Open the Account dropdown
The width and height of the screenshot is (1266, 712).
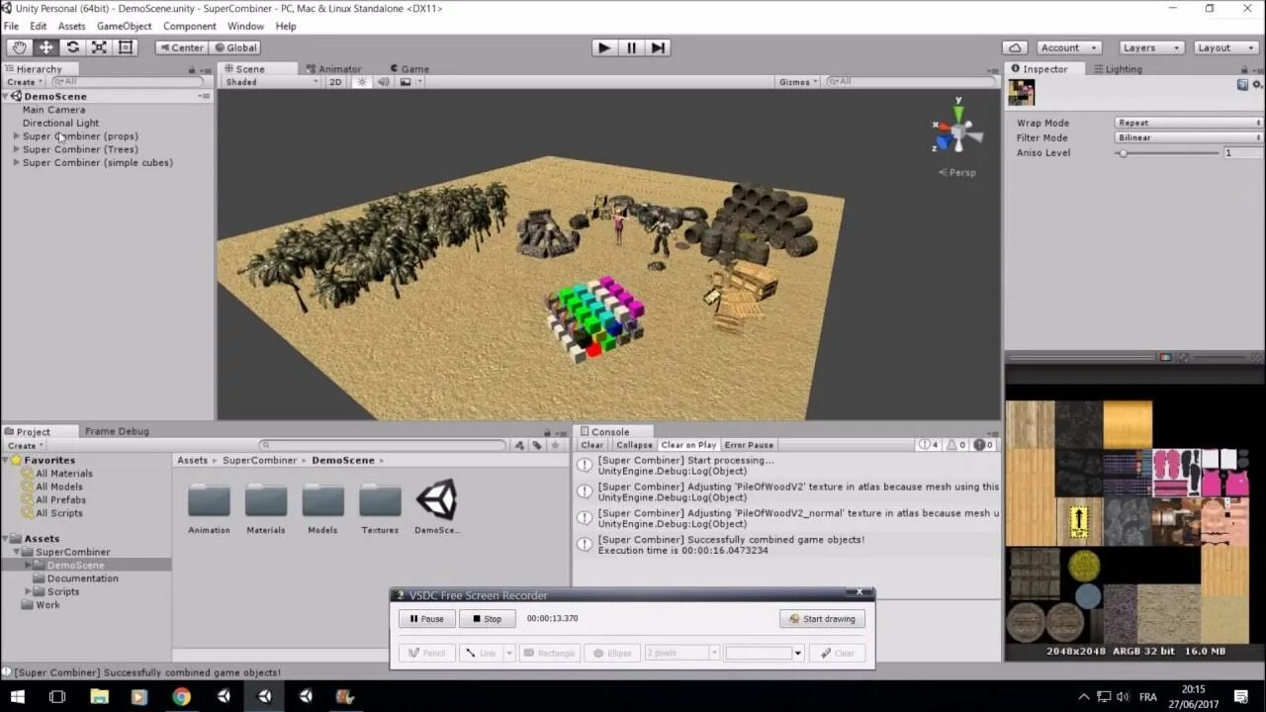1069,47
